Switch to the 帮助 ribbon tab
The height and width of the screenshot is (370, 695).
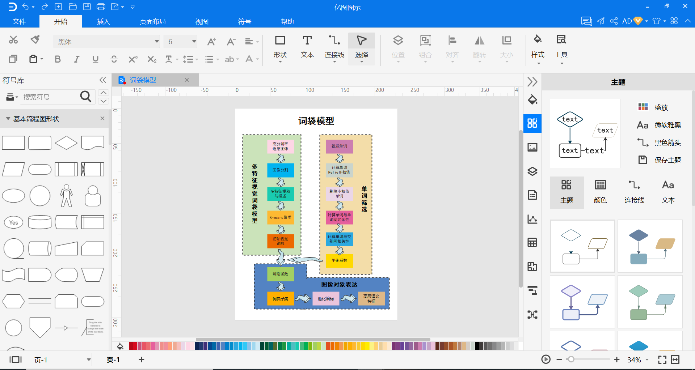pyautogui.click(x=287, y=21)
